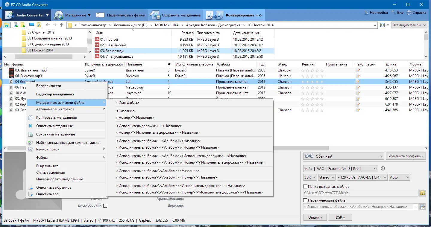Select folder 05 Скрипач 2012

pos(41,32)
